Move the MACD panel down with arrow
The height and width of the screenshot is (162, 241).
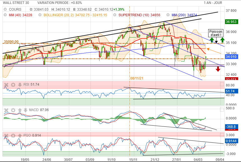(25, 110)
